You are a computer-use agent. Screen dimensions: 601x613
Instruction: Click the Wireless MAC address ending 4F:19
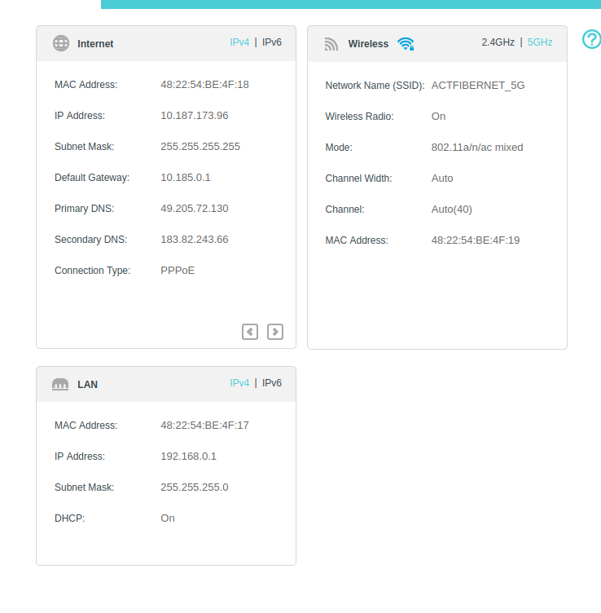click(476, 240)
